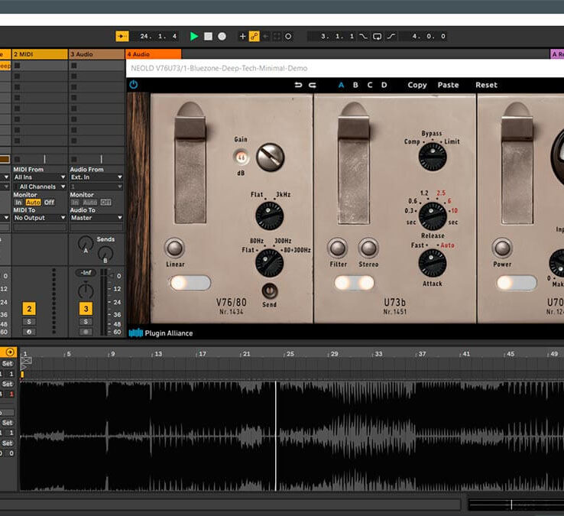The width and height of the screenshot is (564, 516).
Task: Flip the U70 illuminated switch
Action: [x=517, y=283]
